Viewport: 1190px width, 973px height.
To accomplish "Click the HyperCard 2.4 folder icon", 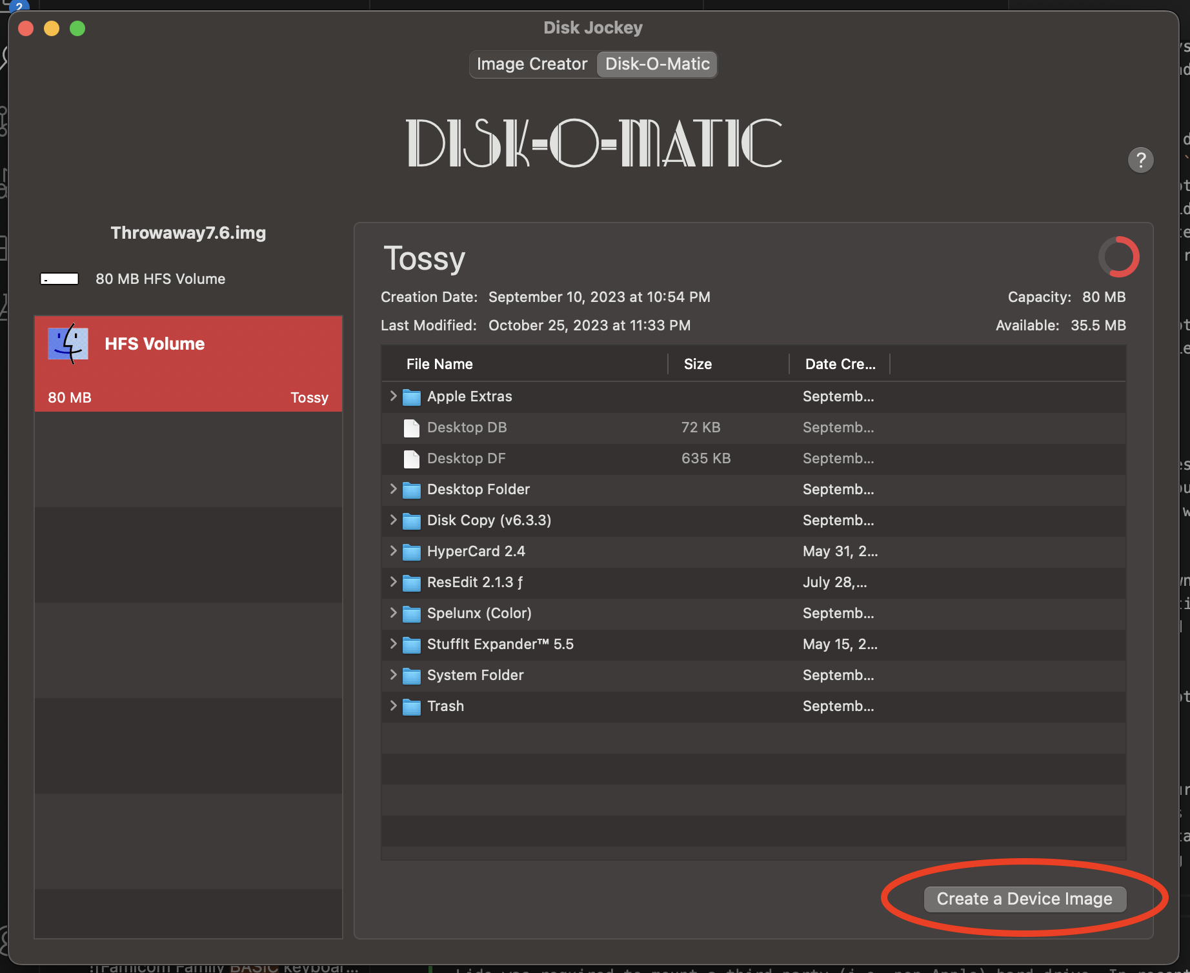I will 412,552.
